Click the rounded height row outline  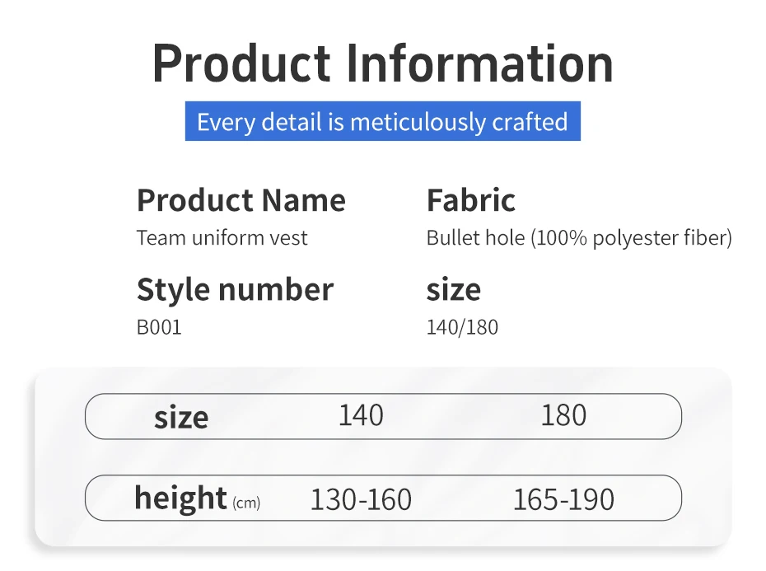click(383, 498)
